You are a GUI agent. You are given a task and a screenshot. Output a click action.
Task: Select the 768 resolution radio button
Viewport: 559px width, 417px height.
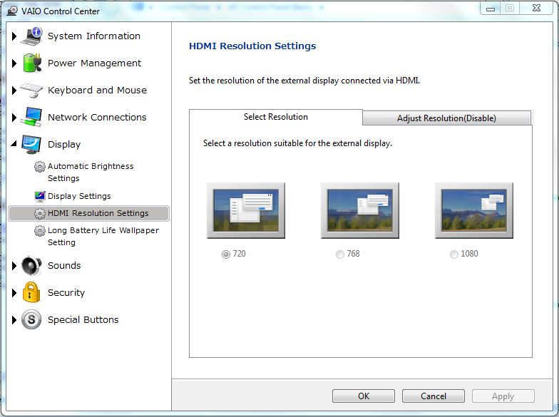click(339, 254)
